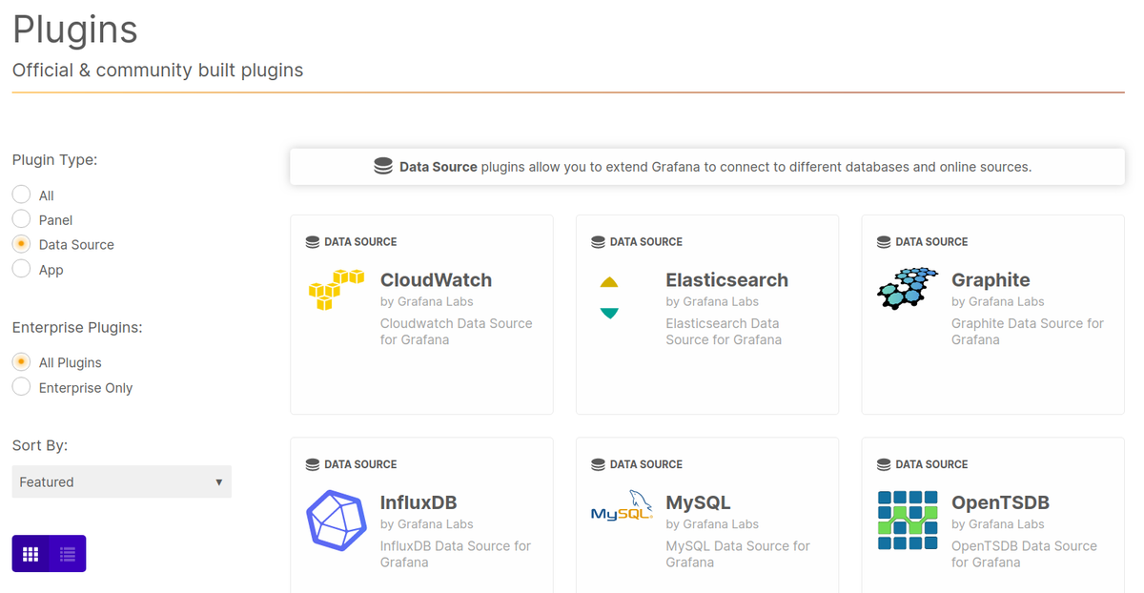Image resolution: width=1144 pixels, height=593 pixels.
Task: Click data source stack icon on CloudWatch card
Action: click(312, 242)
